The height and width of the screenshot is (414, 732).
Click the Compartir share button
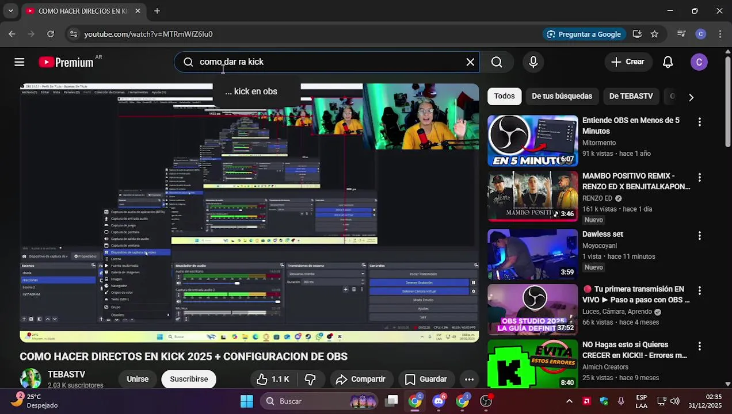[x=360, y=379]
